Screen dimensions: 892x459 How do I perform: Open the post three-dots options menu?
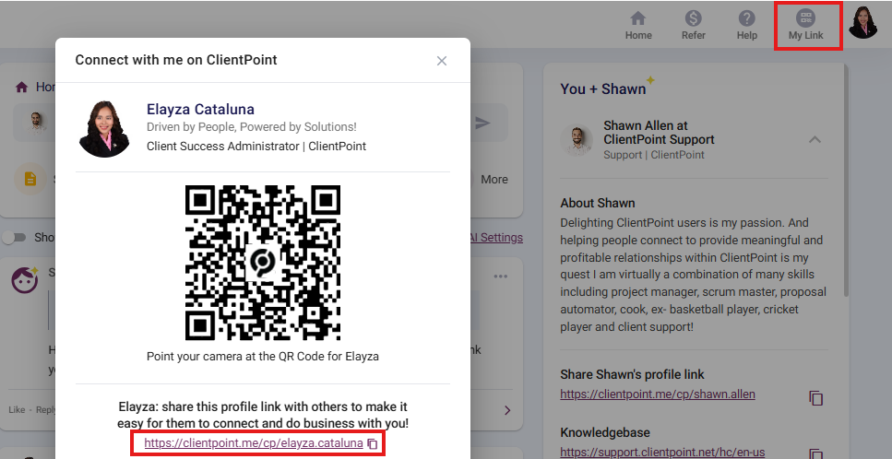click(x=501, y=277)
